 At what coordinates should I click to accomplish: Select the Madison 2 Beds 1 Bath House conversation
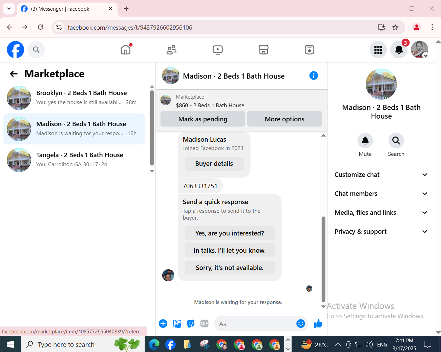[x=74, y=129]
